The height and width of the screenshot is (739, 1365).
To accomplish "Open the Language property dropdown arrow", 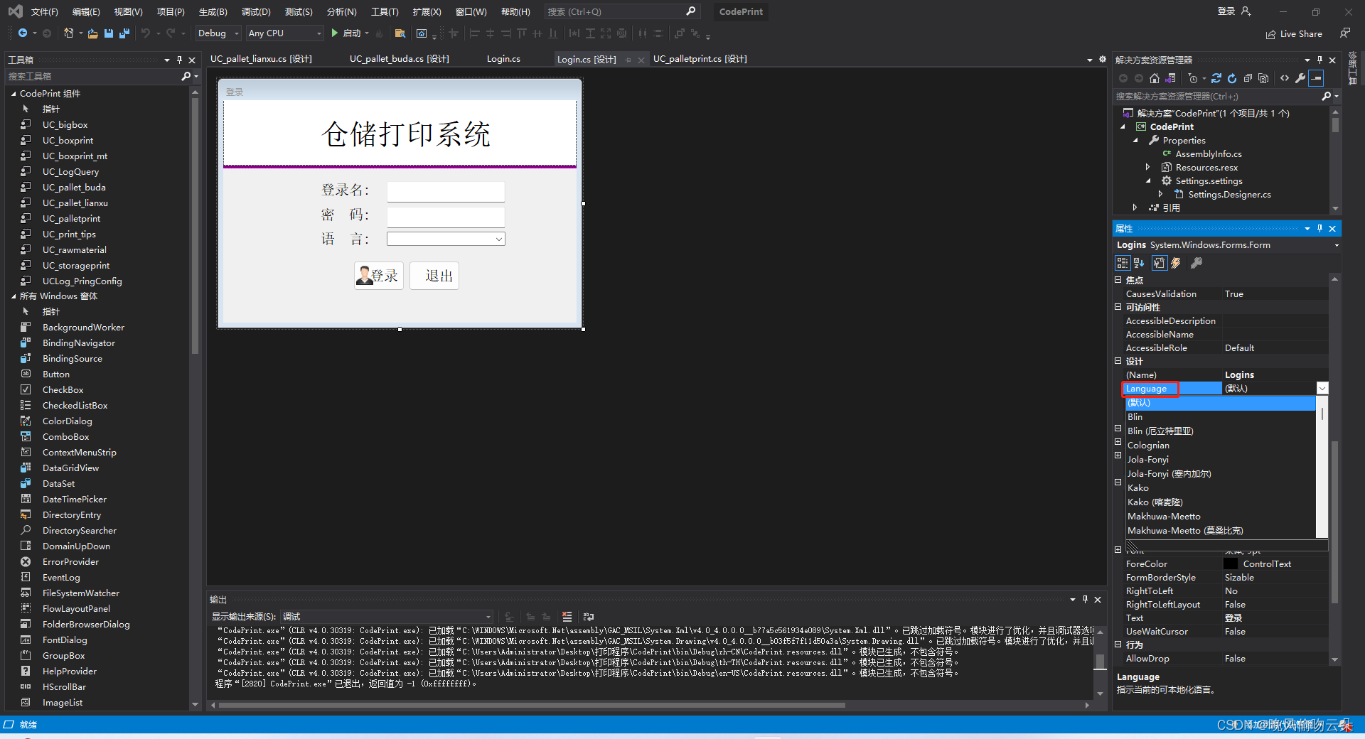I will pos(1322,389).
